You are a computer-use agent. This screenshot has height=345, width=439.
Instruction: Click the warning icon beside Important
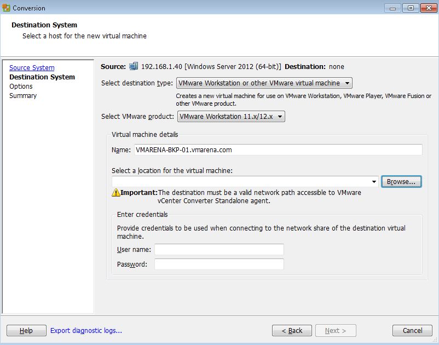coord(115,193)
